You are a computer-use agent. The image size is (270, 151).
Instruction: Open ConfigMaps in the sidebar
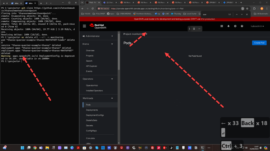[x=91, y=131]
